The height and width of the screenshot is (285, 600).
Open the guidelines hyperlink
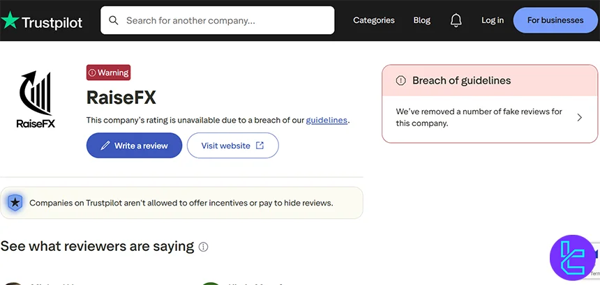tap(327, 120)
